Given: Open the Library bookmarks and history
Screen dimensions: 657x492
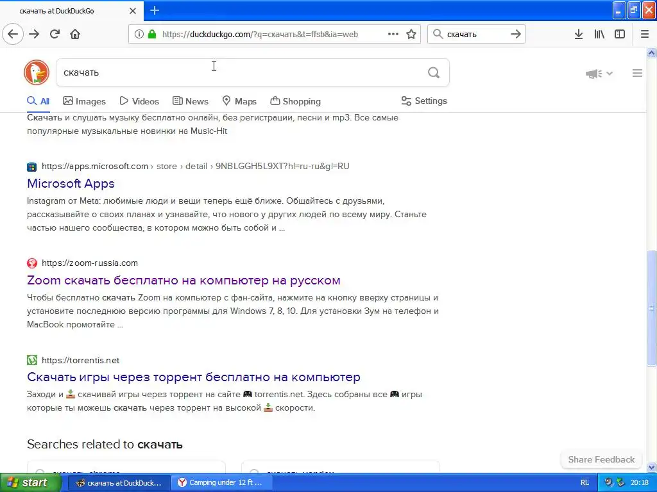Looking at the screenshot, I should (x=599, y=34).
